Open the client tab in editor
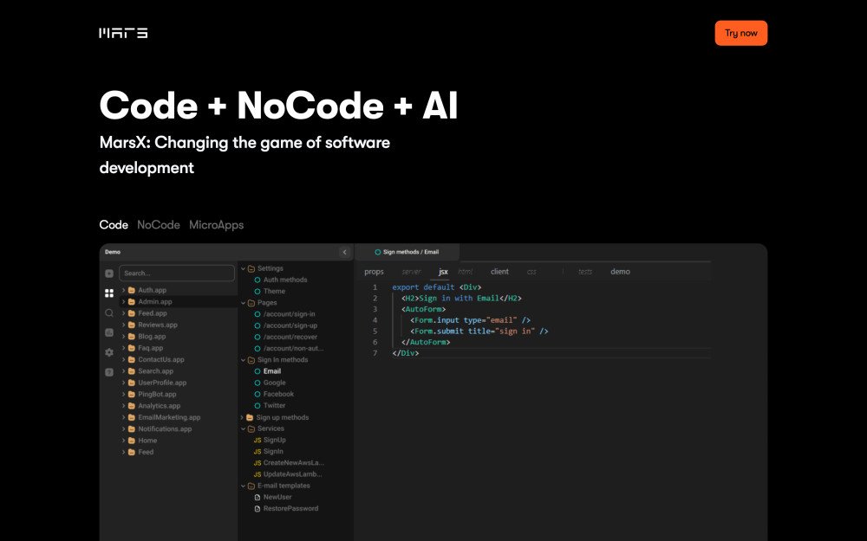Screen dimensions: 867x541 coord(499,272)
